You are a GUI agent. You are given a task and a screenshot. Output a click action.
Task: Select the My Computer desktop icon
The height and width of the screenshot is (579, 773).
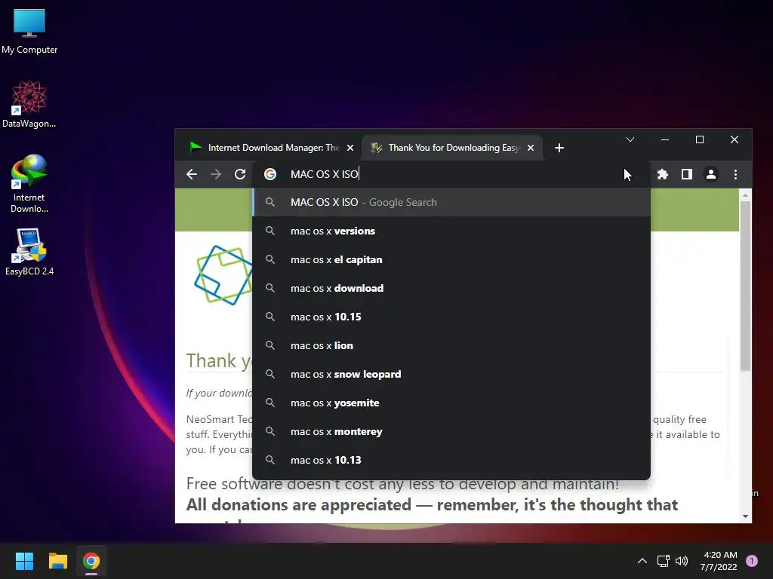coord(29,32)
